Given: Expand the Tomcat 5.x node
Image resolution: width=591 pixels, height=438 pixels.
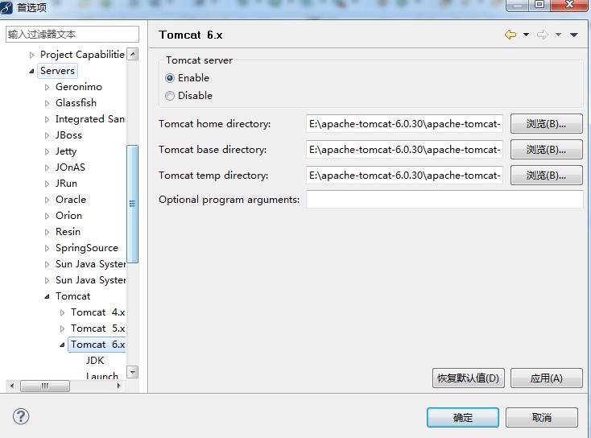Looking at the screenshot, I should (62, 328).
